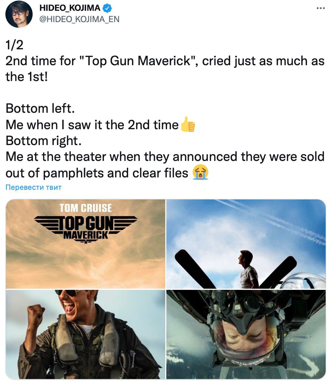335x387 pixels.
Task: Click the HIDEO_KOJIMA display name
Action: pyautogui.click(x=70, y=8)
